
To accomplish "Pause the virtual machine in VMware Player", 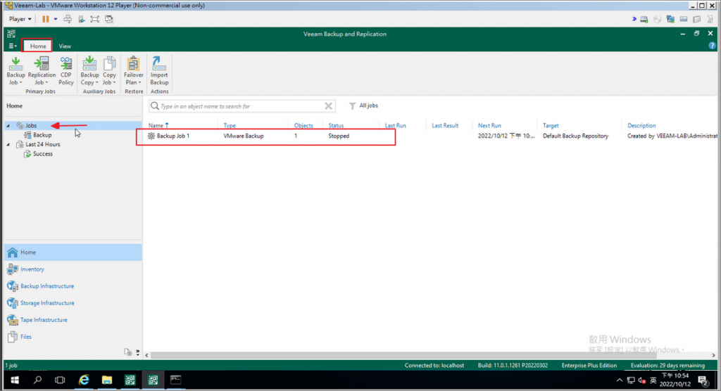I will pos(46,19).
